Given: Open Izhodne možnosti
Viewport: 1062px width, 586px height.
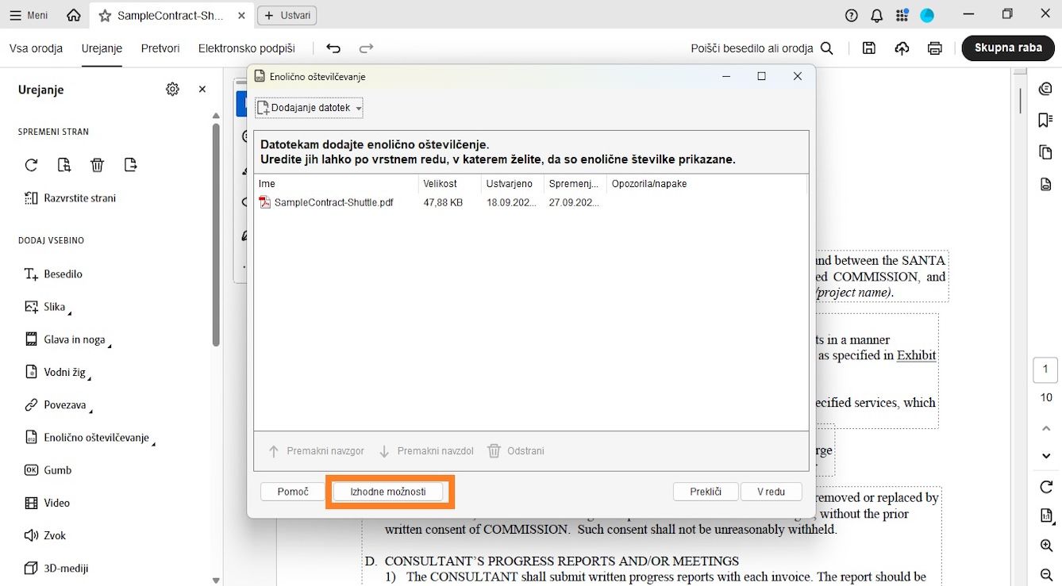Looking at the screenshot, I should (388, 492).
